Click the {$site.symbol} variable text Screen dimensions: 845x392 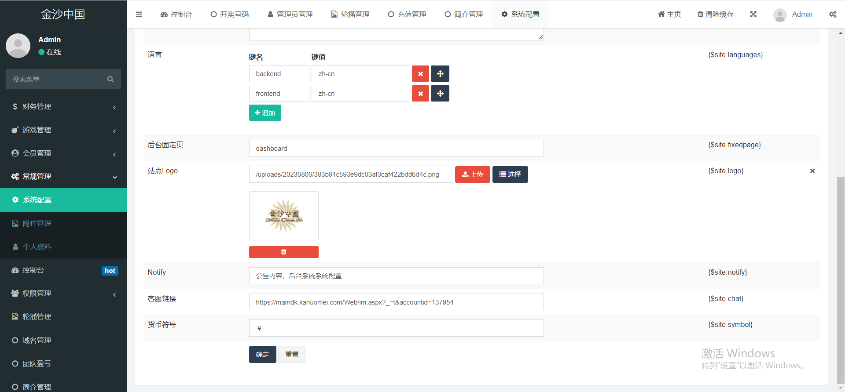pos(730,325)
